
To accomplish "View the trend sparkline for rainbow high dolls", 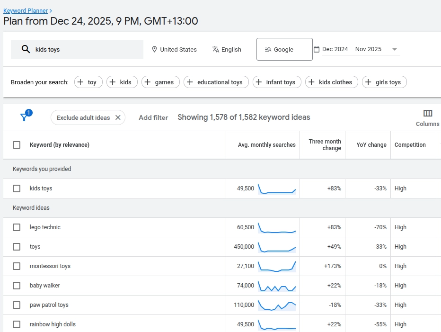I will [277, 325].
